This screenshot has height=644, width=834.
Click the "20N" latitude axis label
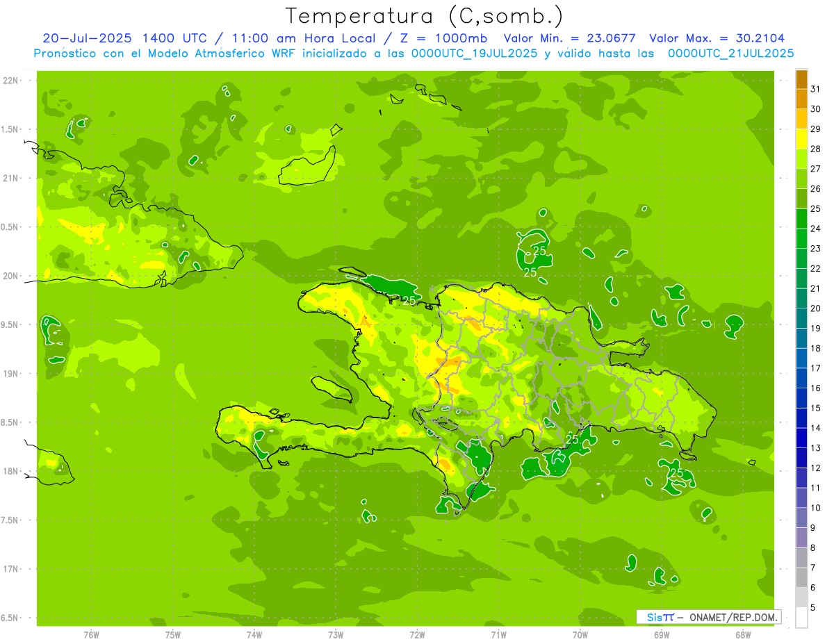pyautogui.click(x=10, y=276)
